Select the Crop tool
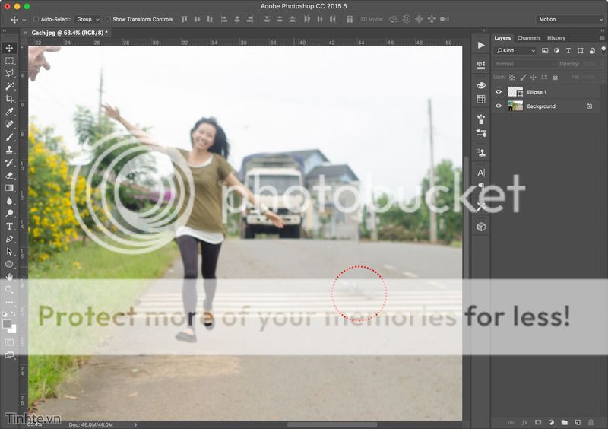The image size is (608, 429). tap(9, 99)
